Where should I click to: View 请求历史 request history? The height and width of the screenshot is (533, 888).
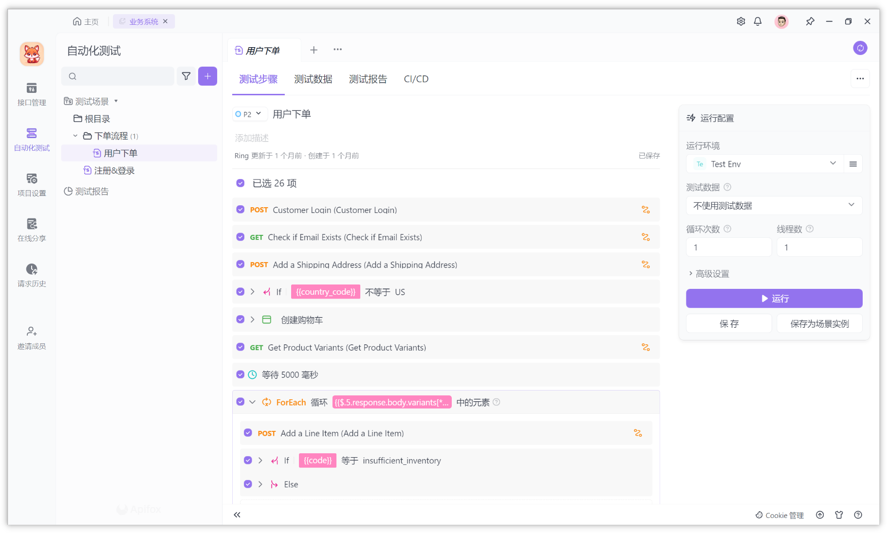coord(31,275)
